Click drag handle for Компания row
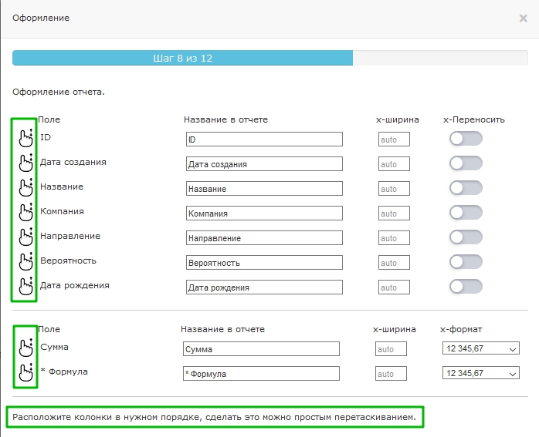 (x=25, y=213)
